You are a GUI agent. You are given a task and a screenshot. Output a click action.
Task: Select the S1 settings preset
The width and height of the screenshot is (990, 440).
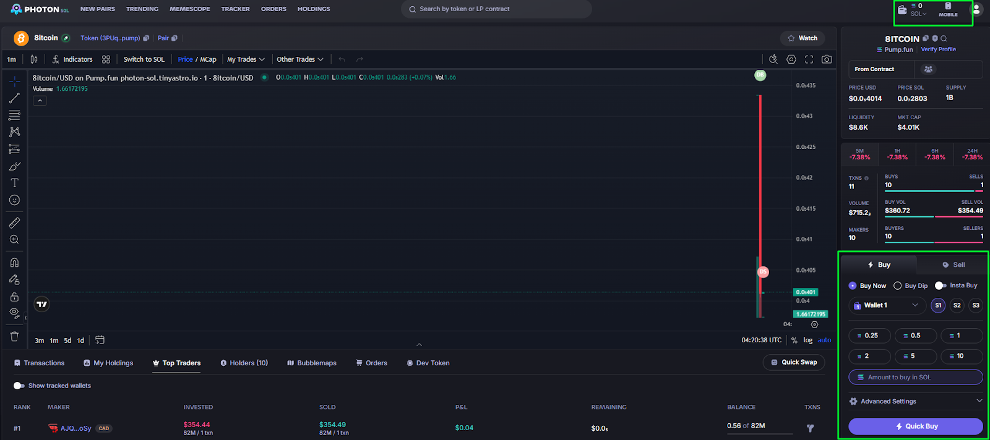(938, 305)
